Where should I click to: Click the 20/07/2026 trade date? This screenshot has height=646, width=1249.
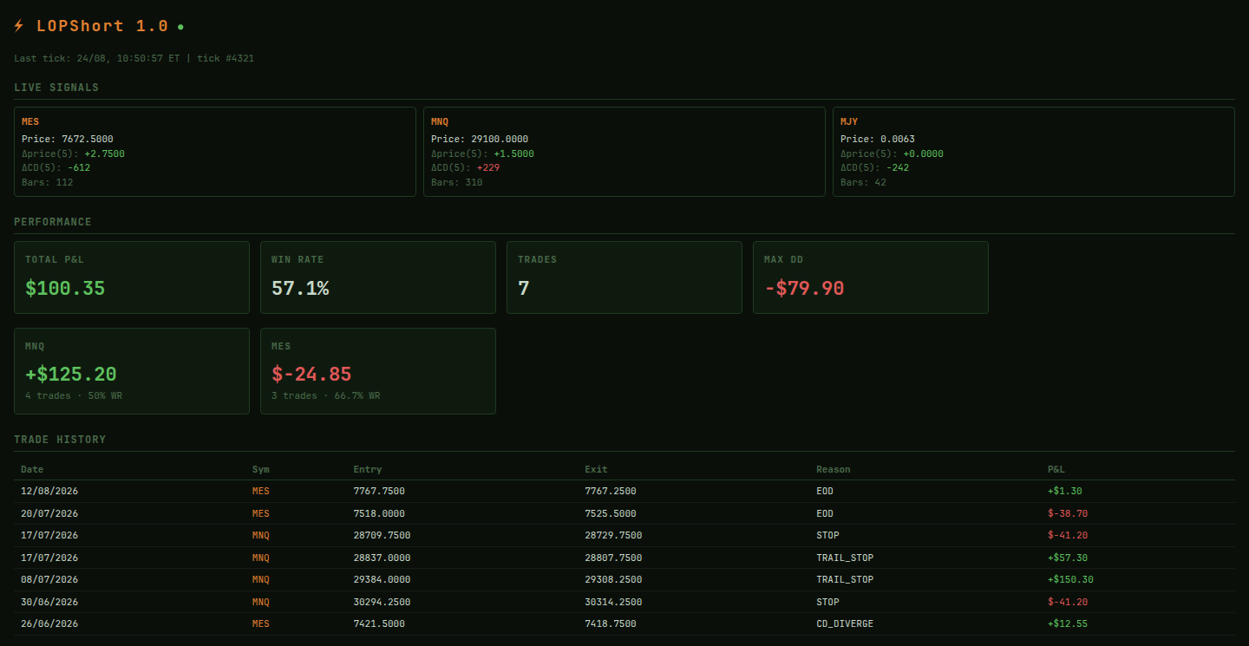coord(49,513)
